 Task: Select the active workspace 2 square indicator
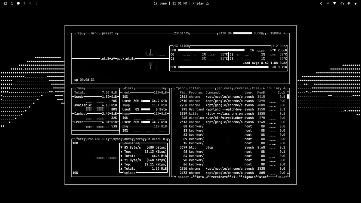[x=18, y=3]
